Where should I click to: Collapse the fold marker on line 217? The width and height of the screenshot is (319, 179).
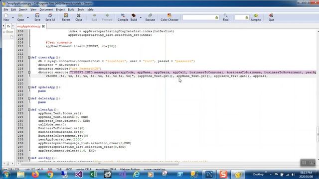29,72
